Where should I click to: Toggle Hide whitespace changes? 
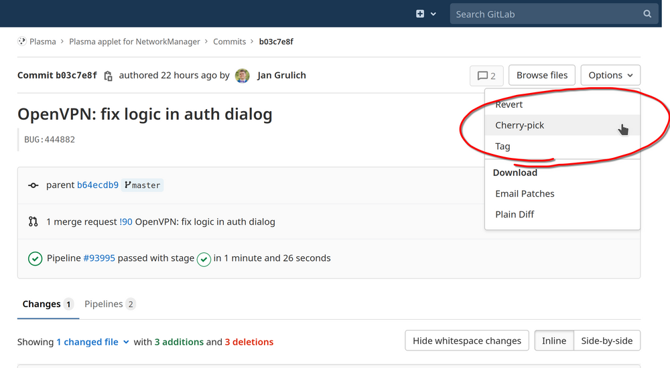click(x=466, y=341)
